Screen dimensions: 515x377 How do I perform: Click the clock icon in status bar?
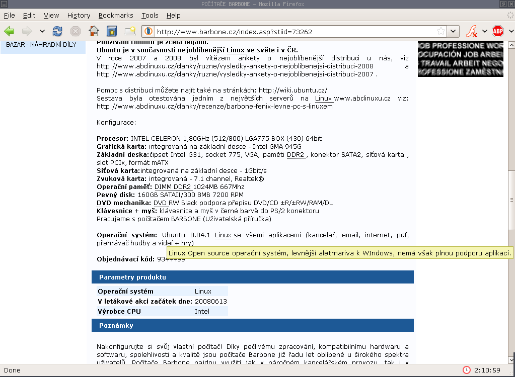pos(466,370)
